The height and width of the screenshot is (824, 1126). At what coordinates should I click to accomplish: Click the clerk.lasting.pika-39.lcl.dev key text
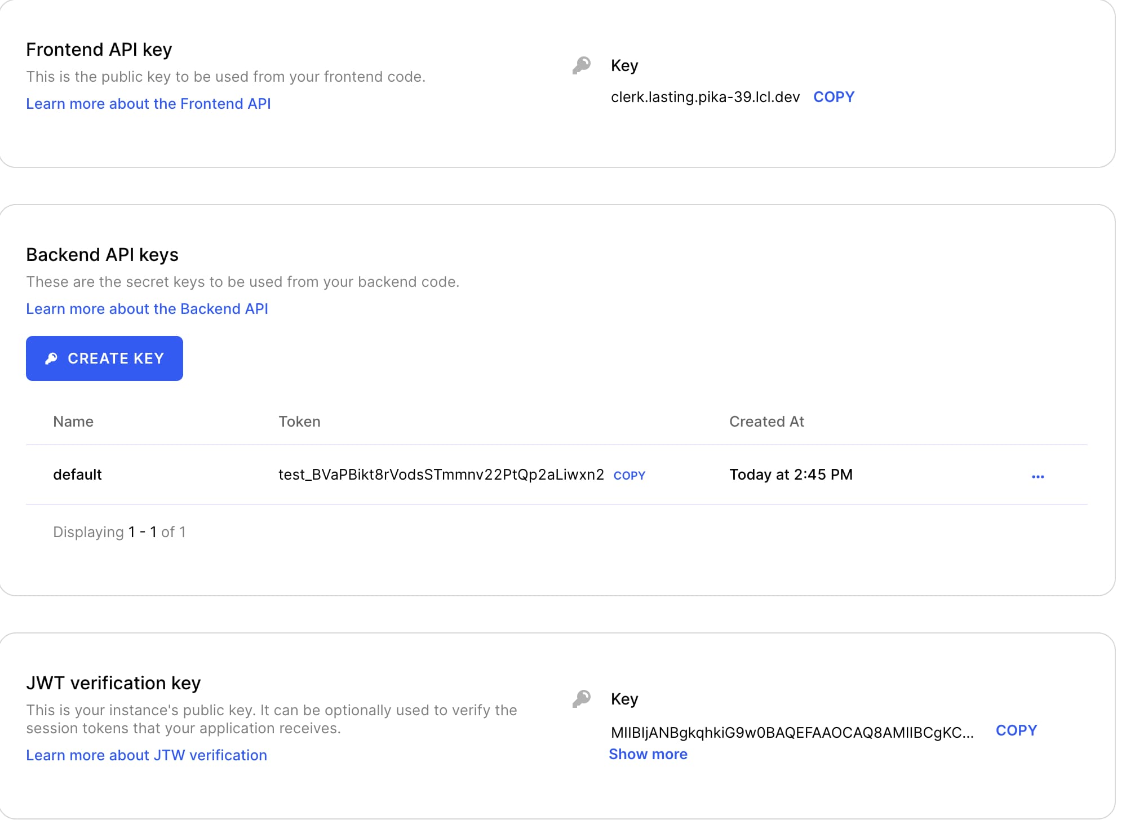coord(705,97)
